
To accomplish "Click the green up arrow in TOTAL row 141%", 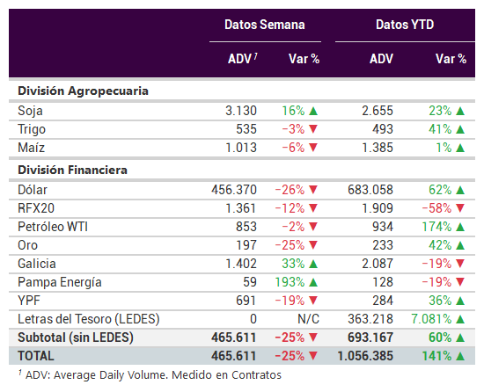I will pos(460,356).
